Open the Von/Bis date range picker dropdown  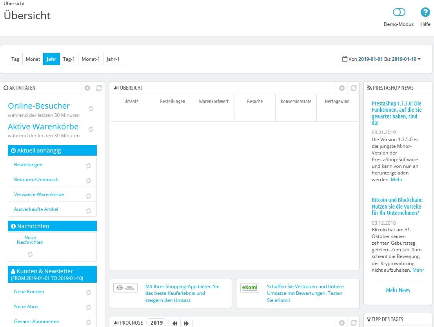point(381,59)
